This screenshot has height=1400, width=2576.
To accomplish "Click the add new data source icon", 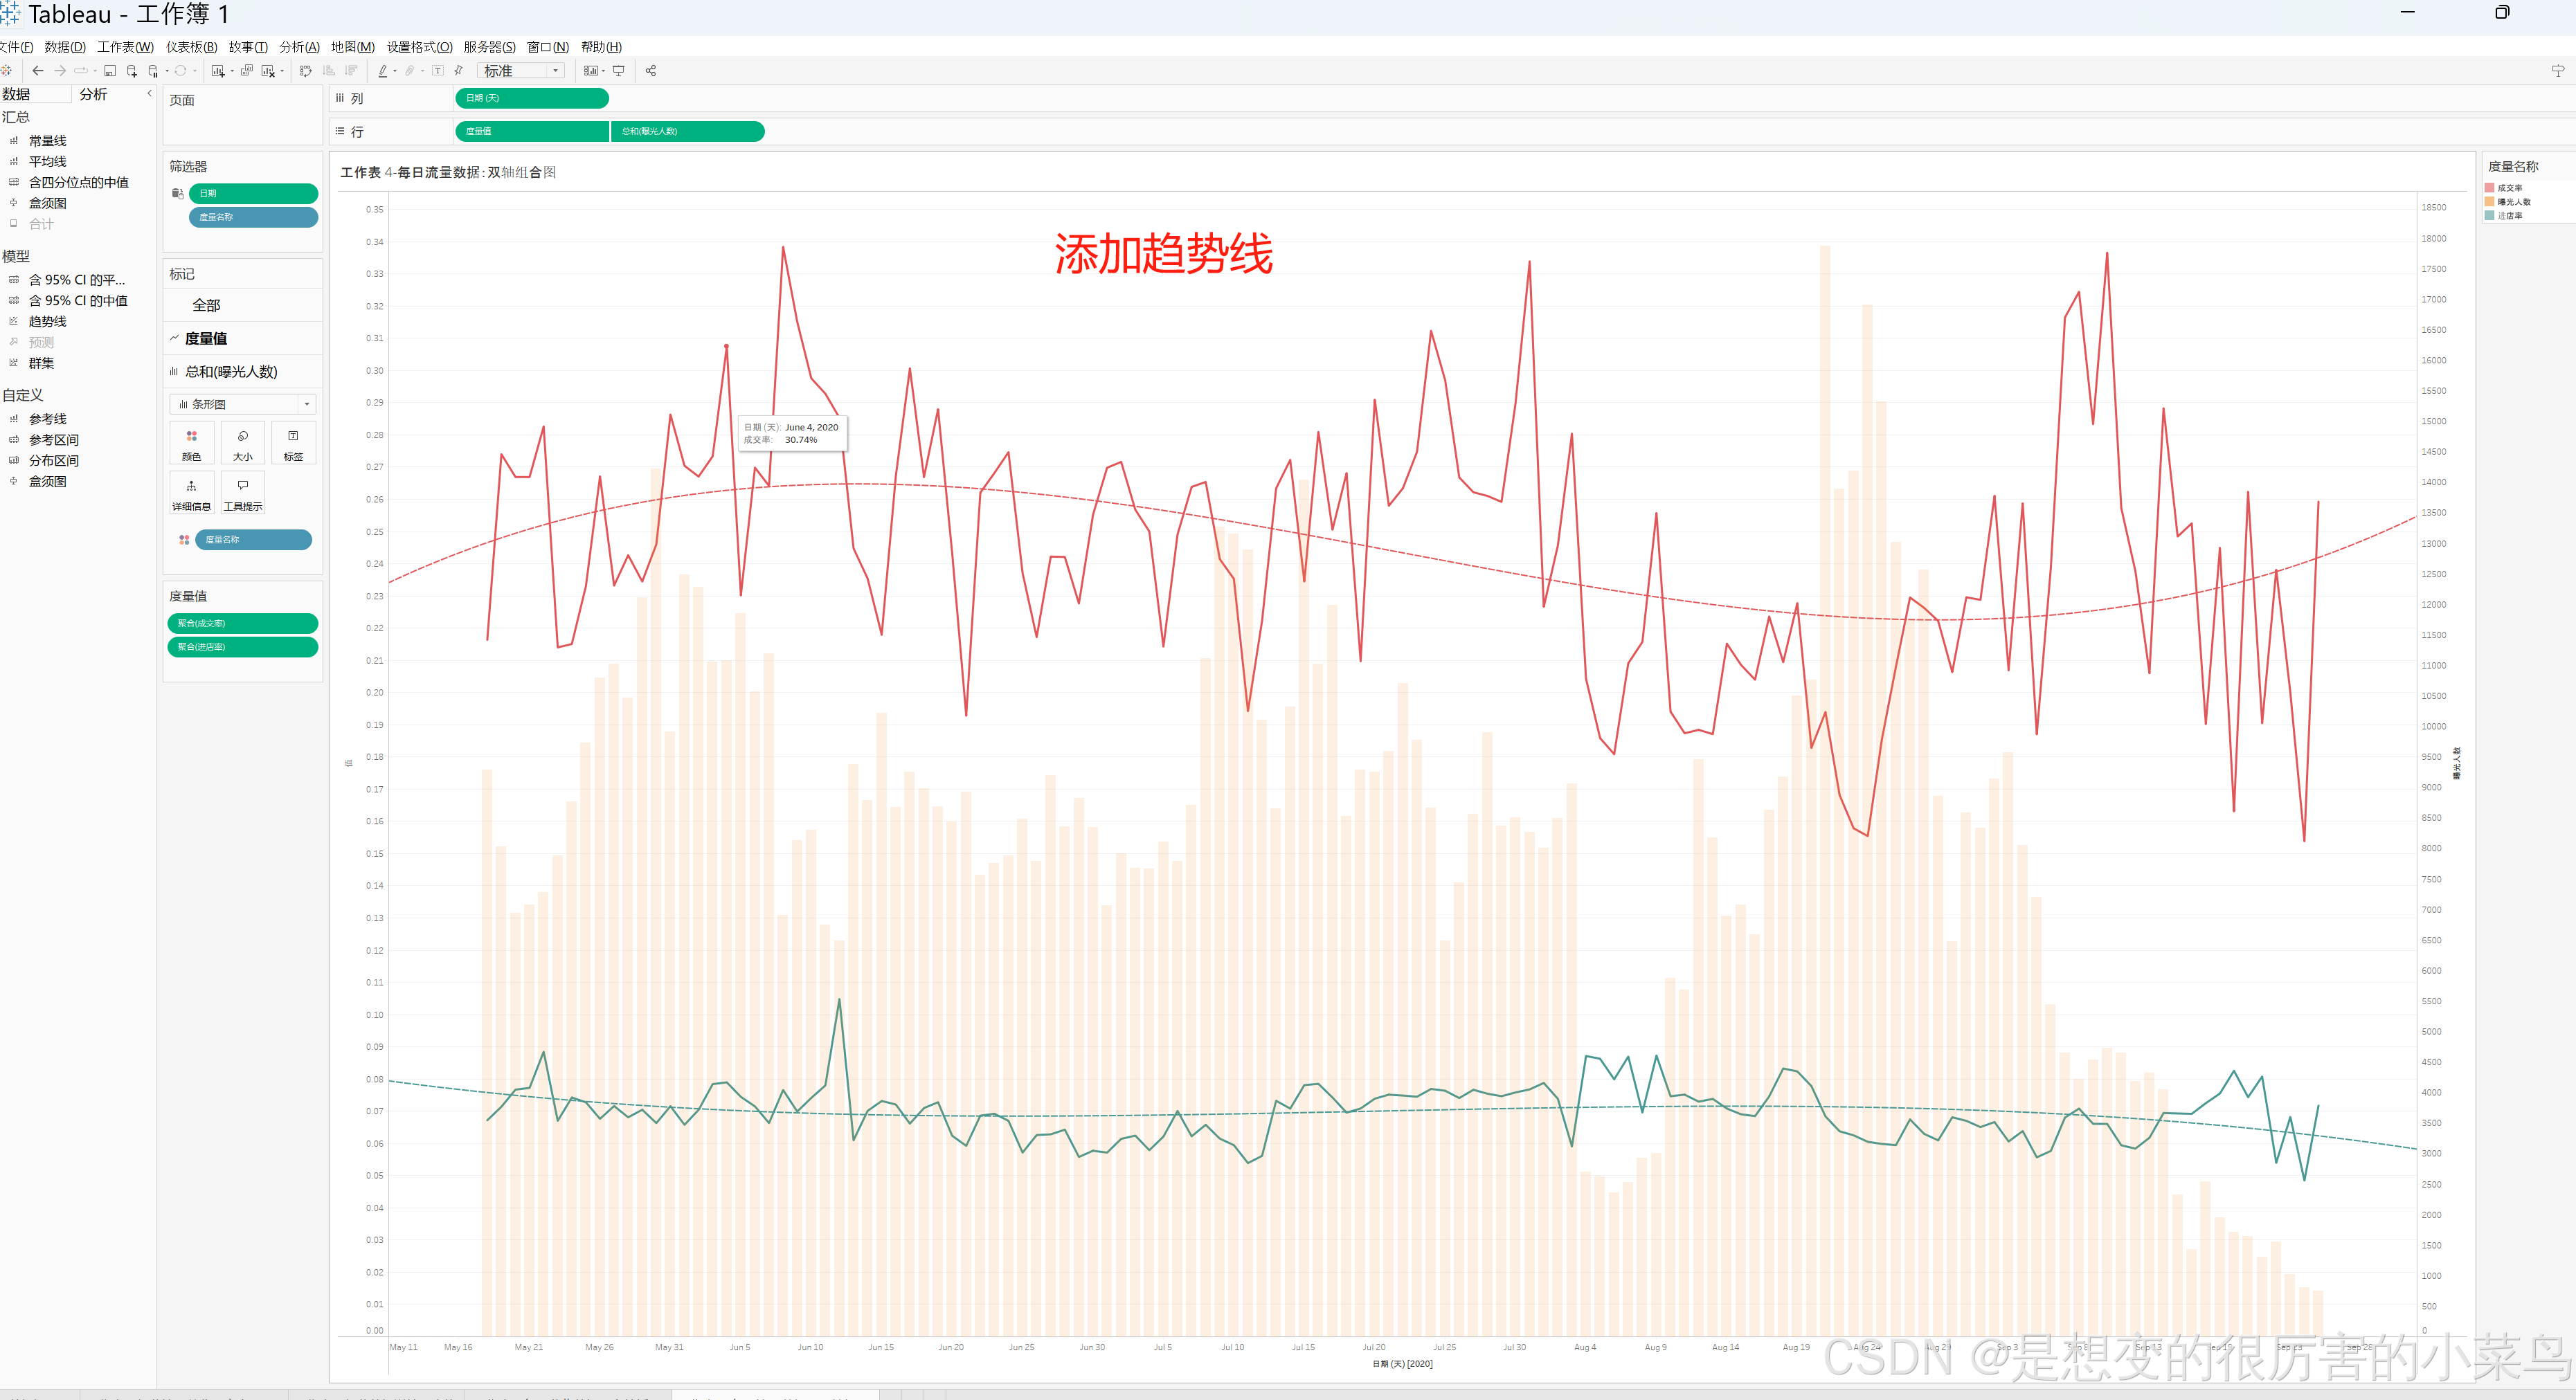I will point(131,71).
